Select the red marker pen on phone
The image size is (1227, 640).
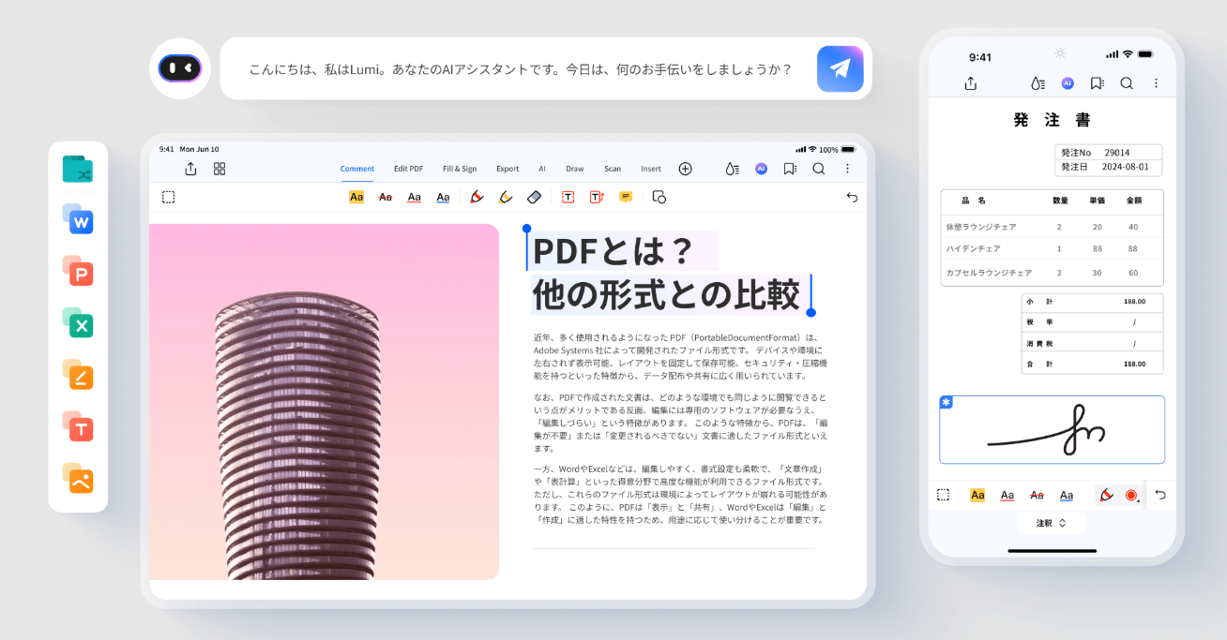coord(1106,495)
